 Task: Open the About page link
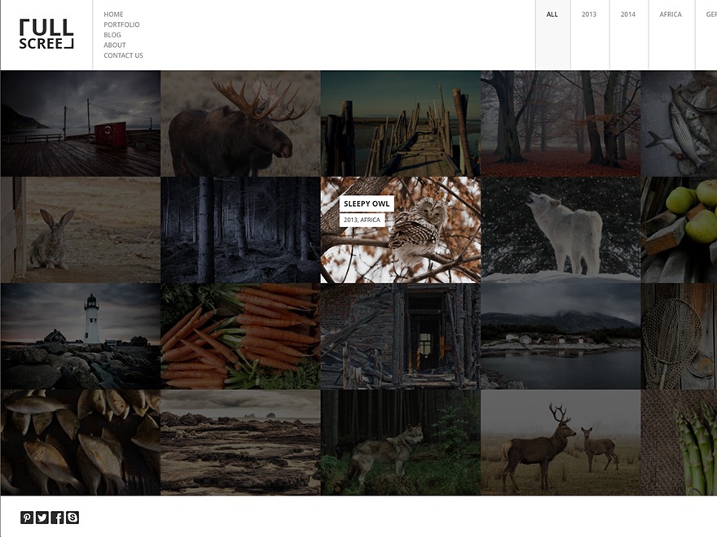(115, 45)
